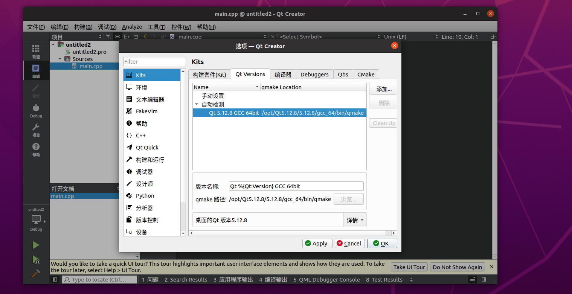Select C++ category in options dialog
Screen dimensions: 572x294
pos(152,136)
